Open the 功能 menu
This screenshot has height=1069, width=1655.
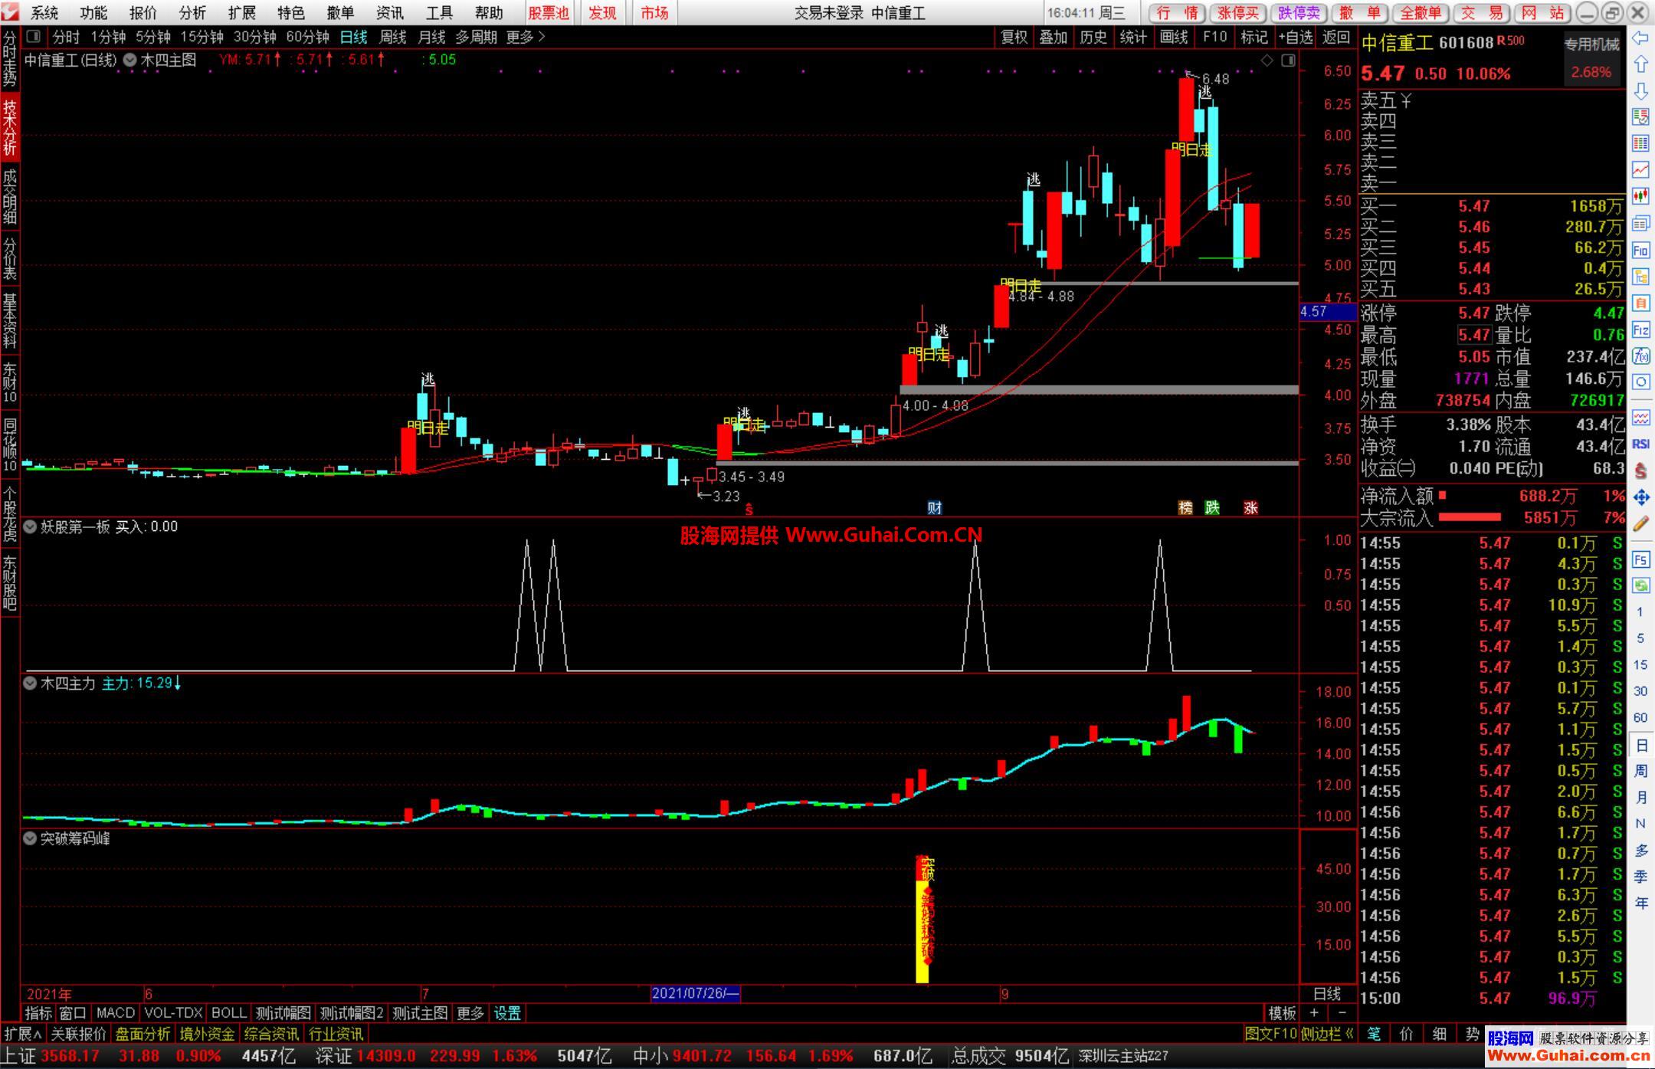click(x=93, y=13)
